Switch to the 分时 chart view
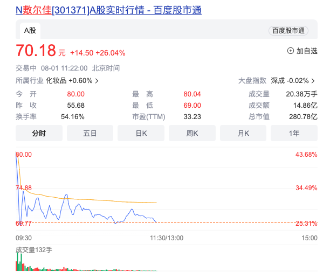 39,133
